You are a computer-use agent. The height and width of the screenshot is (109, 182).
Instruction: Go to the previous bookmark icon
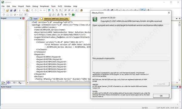(x=53, y=10)
